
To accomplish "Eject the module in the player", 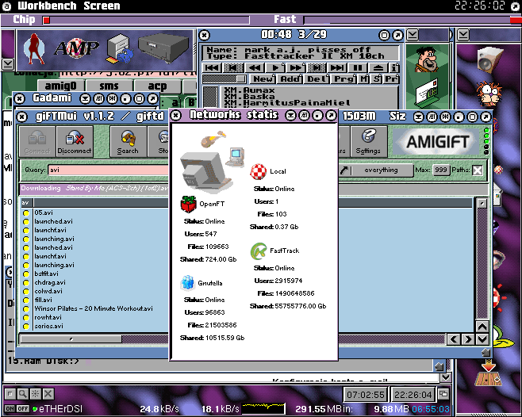I will pos(378,68).
